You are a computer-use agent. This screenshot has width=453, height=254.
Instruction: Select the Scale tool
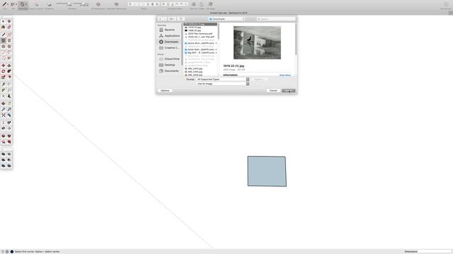(x=3, y=77)
